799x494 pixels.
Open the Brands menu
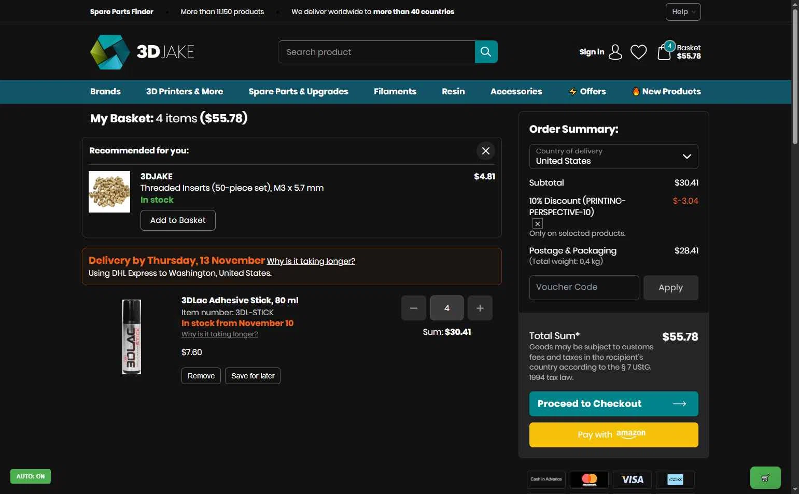point(105,92)
